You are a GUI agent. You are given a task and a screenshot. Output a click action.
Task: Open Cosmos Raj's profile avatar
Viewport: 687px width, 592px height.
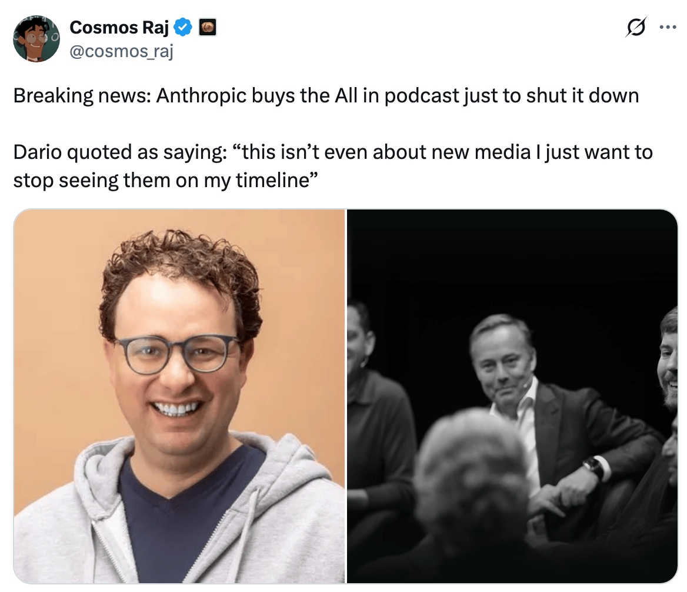pyautogui.click(x=36, y=39)
